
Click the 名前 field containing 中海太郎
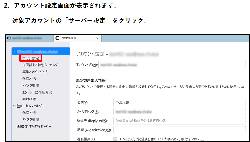179,102
